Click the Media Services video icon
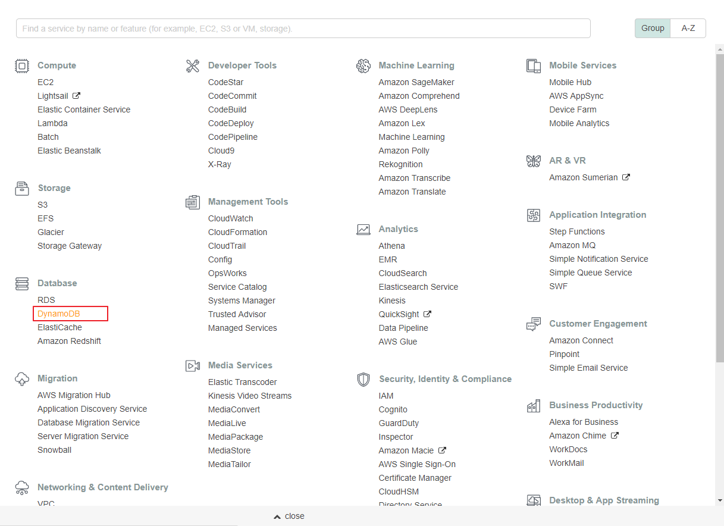Screen dimensions: 724x526 193,366
